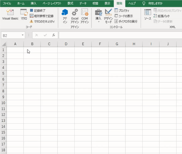
Task: Click the lightbulb Tell Me icon
Action: coord(144,3)
